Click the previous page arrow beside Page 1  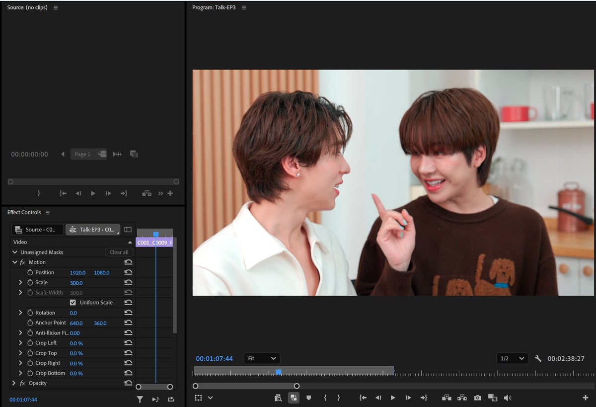point(63,154)
